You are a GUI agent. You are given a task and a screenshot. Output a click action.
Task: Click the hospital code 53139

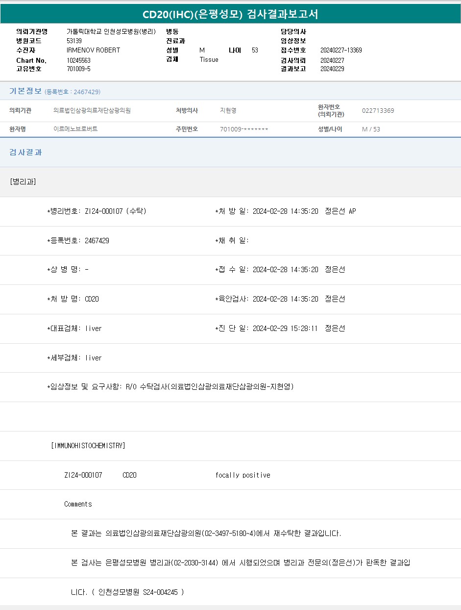point(74,41)
